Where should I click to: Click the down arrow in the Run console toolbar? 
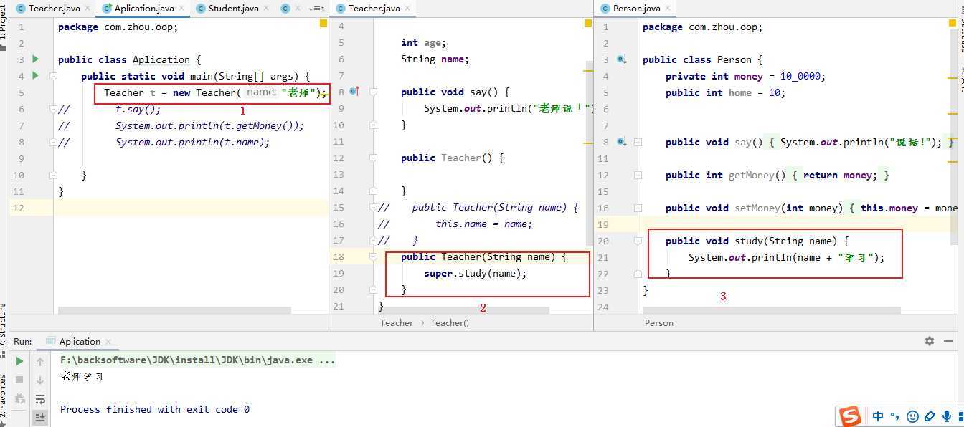point(40,380)
